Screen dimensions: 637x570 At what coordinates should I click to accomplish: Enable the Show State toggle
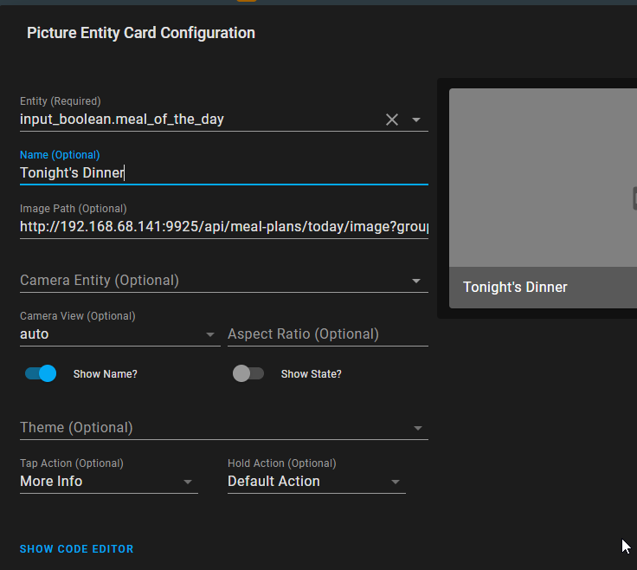(x=248, y=373)
